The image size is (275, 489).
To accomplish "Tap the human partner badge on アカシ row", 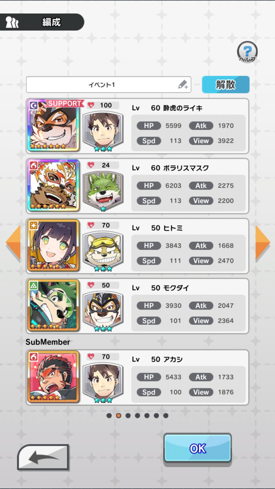I will coord(103,382).
